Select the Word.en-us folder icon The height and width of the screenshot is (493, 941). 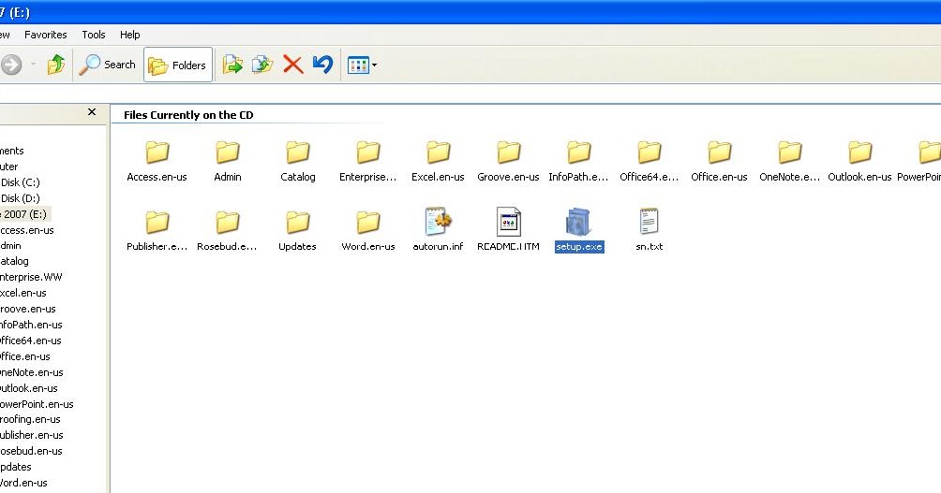(x=368, y=223)
